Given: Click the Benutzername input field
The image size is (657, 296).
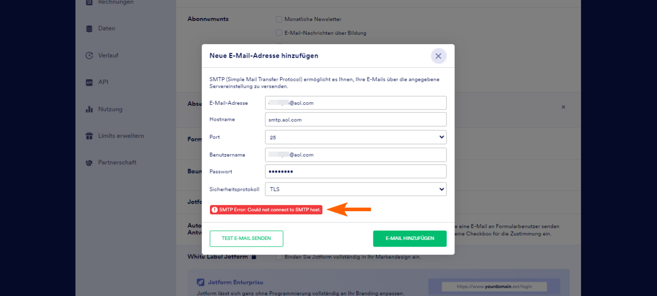Looking at the screenshot, I should (356, 155).
